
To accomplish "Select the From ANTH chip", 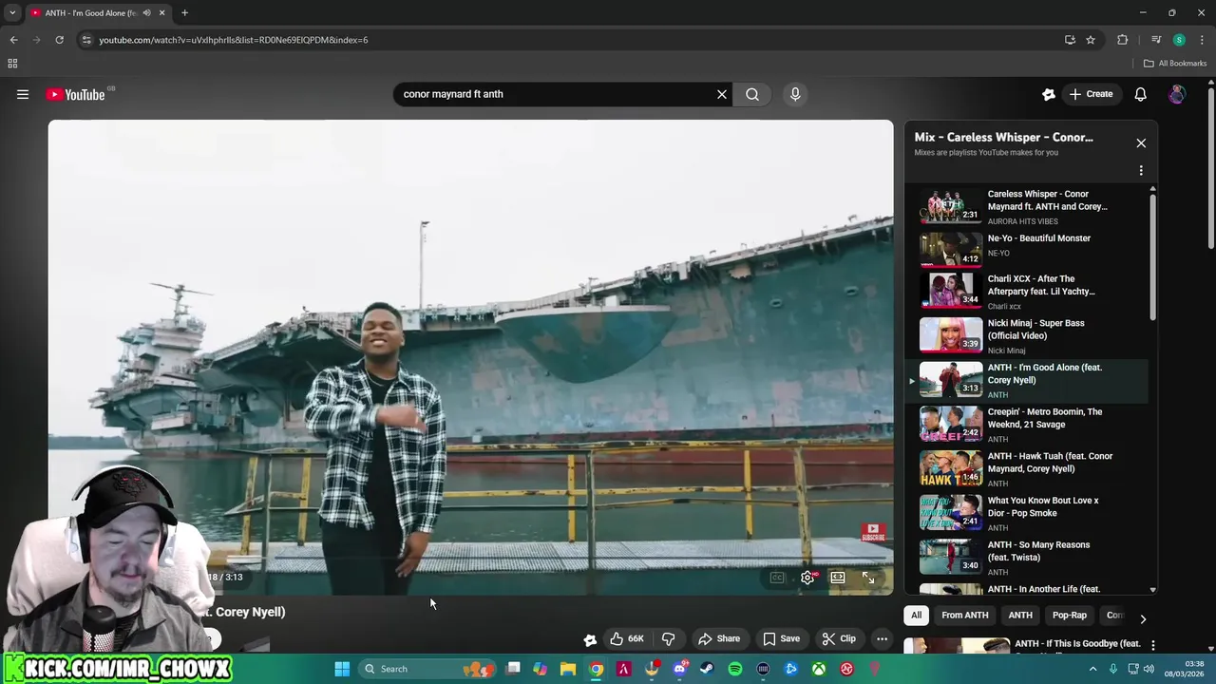I will (965, 616).
